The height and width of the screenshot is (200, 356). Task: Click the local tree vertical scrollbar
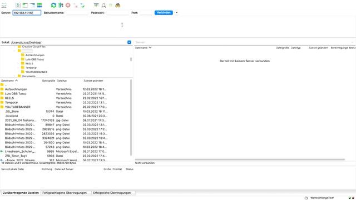click(x=131, y=59)
